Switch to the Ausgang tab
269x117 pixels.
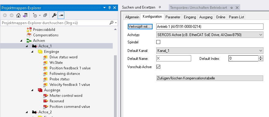coord(206,17)
